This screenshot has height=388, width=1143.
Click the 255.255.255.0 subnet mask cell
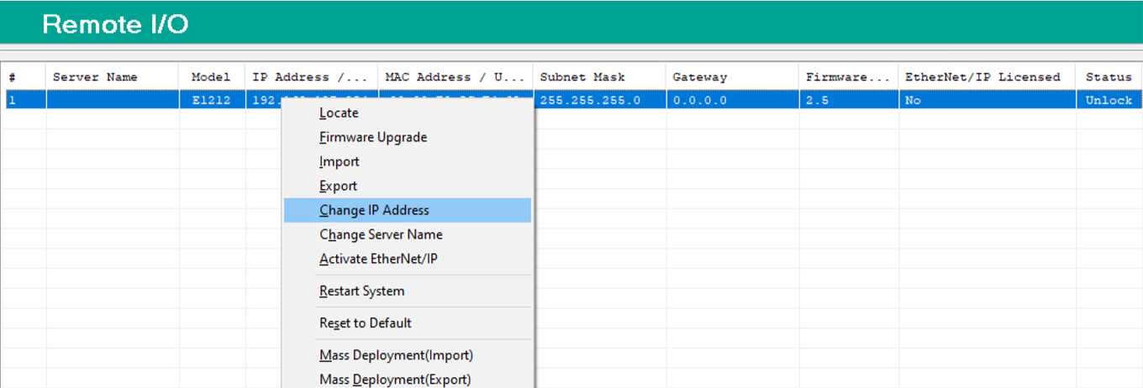pyautogui.click(x=590, y=100)
